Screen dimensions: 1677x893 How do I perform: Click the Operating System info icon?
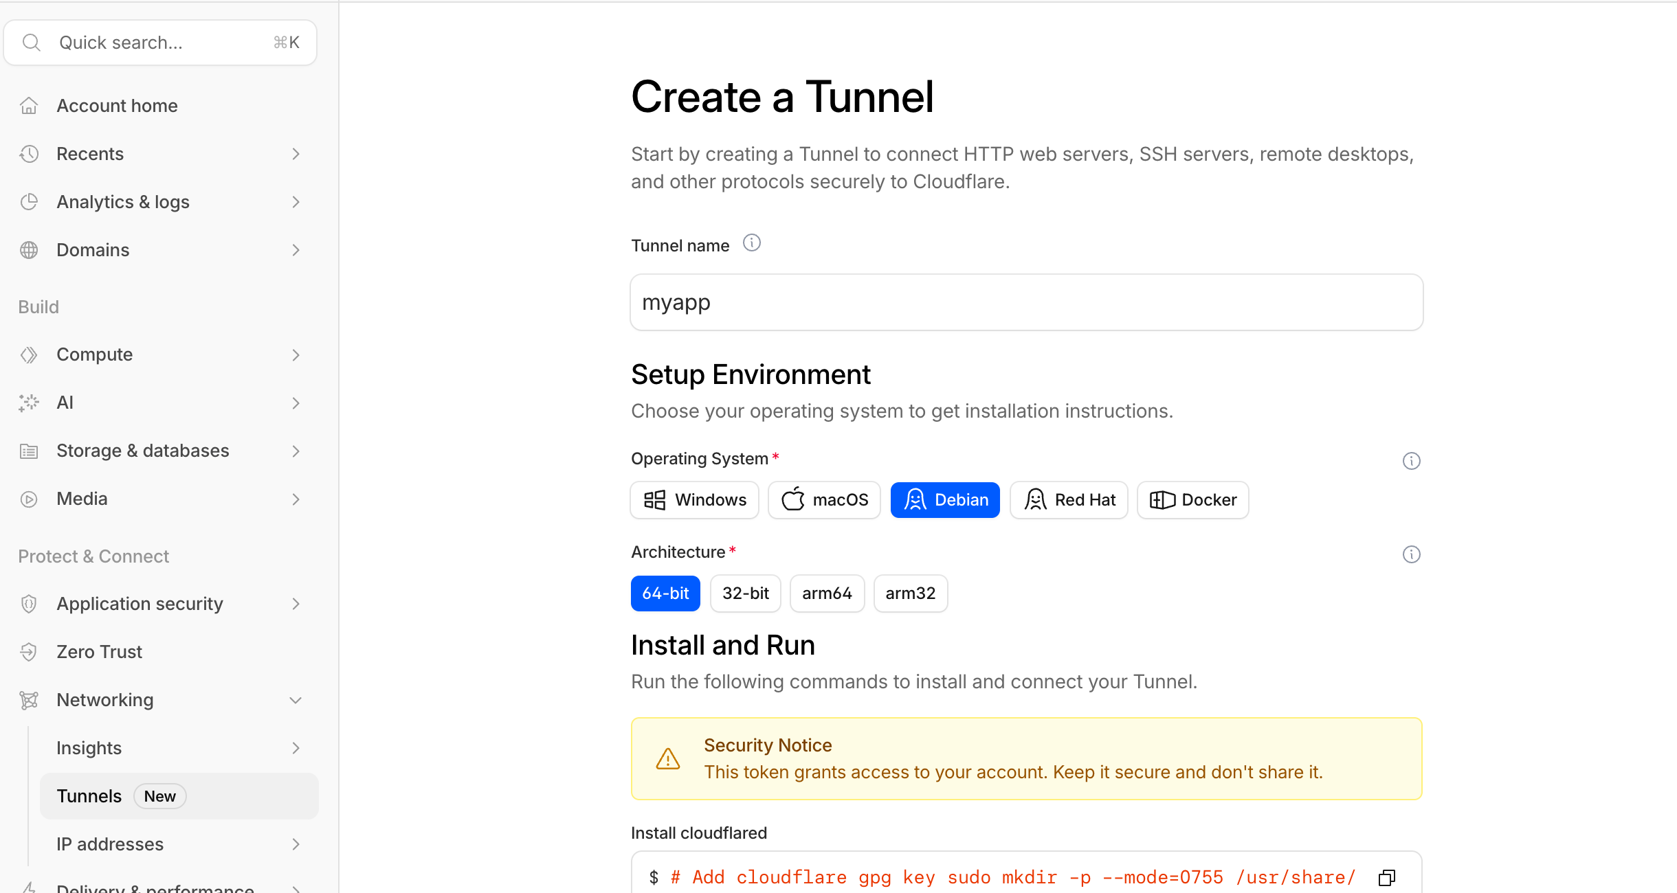(1412, 461)
